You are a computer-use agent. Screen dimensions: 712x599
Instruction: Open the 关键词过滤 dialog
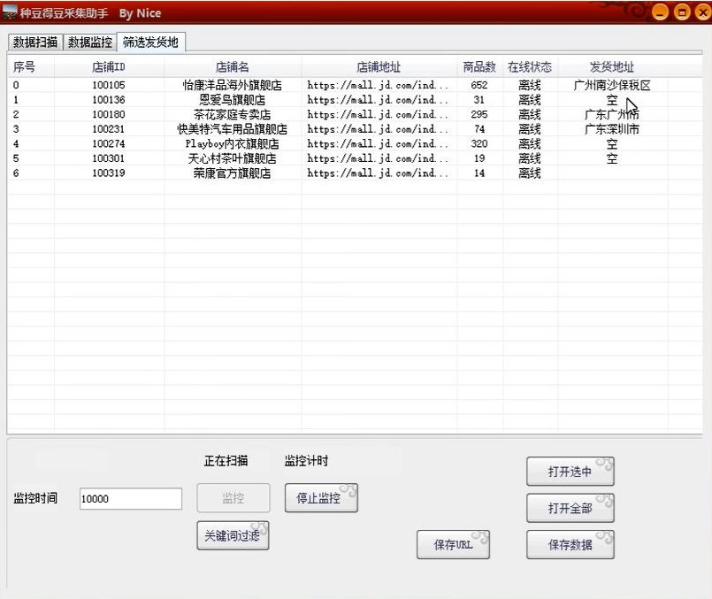(x=232, y=535)
